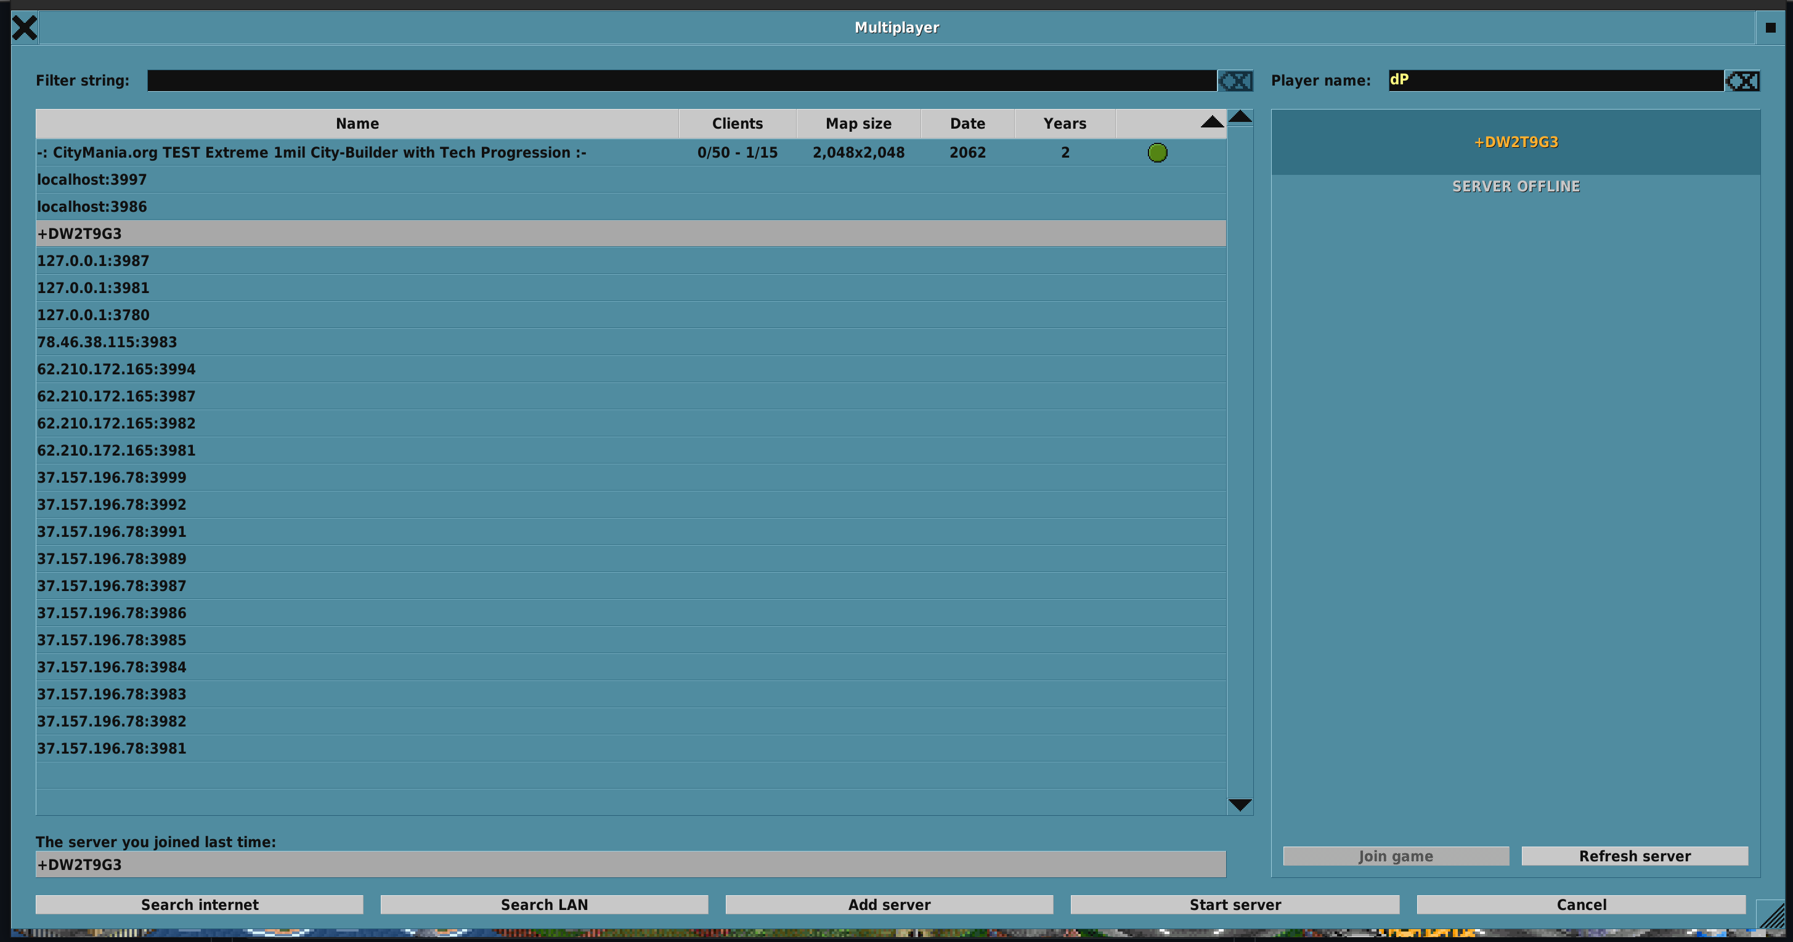Sort servers by the Name column

pyautogui.click(x=357, y=123)
